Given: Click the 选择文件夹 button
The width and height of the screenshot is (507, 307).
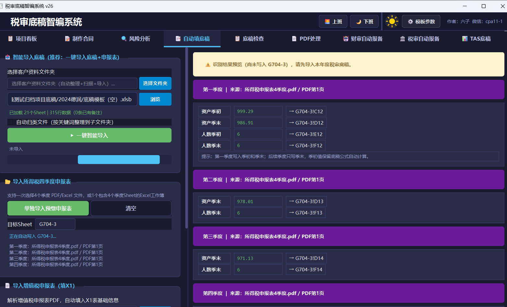Looking at the screenshot, I should tap(155, 83).
